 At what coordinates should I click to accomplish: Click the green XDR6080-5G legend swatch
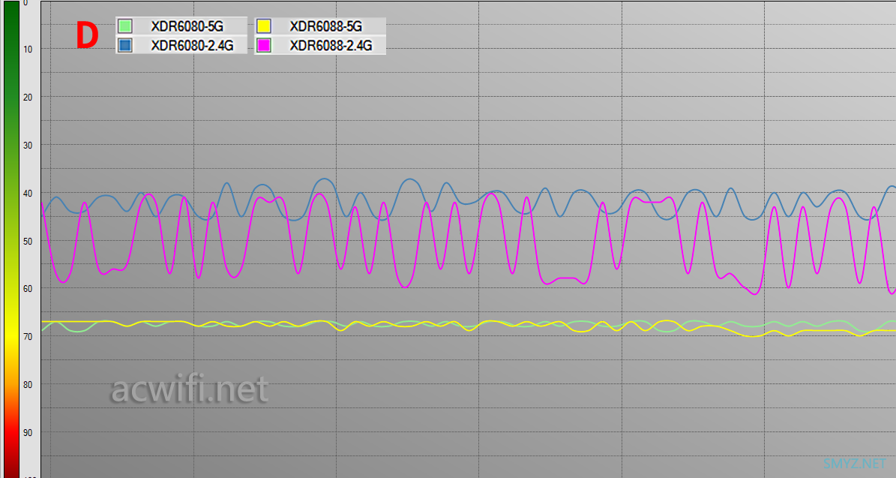(125, 26)
